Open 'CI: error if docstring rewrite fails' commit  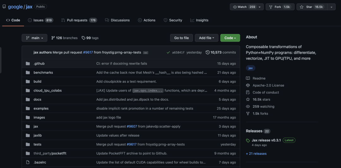point(122,64)
